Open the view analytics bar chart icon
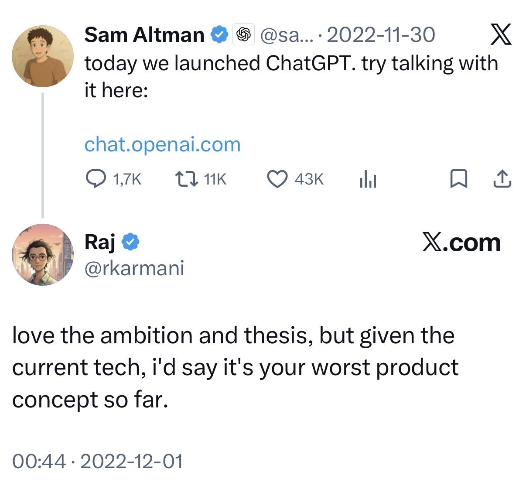526x489 pixels. pos(368,179)
